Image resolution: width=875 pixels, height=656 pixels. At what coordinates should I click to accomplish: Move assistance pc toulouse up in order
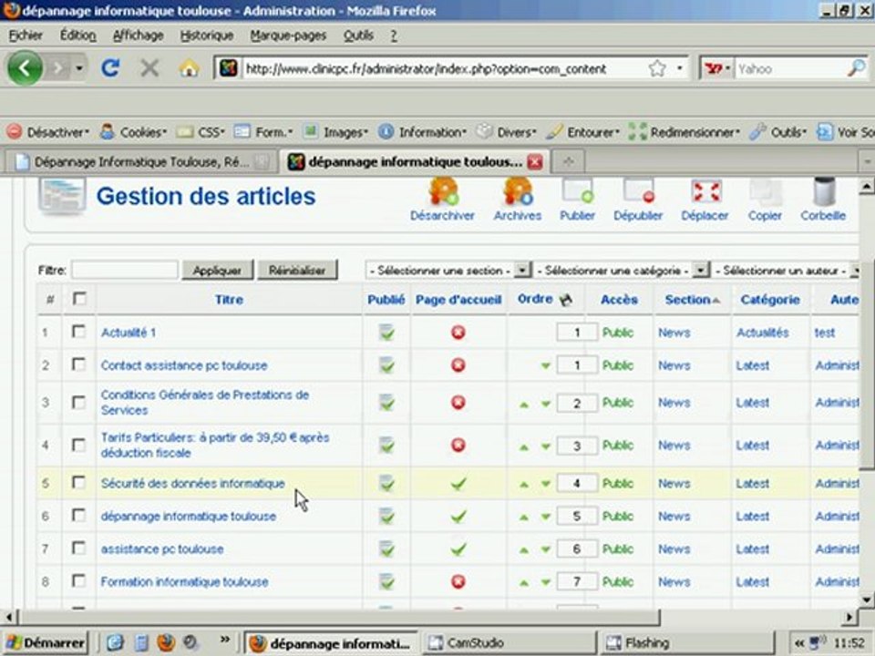point(523,550)
